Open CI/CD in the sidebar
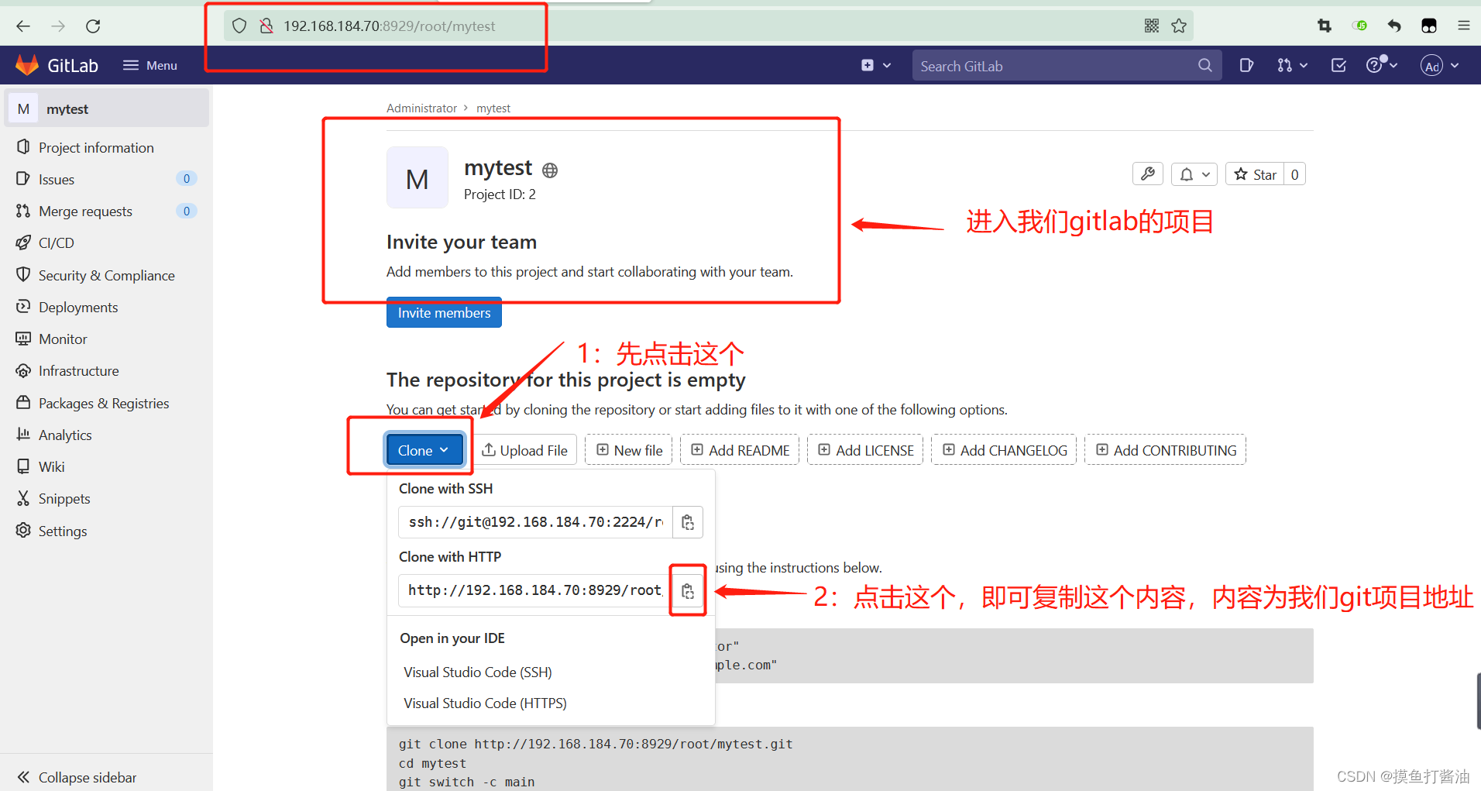This screenshot has height=791, width=1481. [x=57, y=243]
